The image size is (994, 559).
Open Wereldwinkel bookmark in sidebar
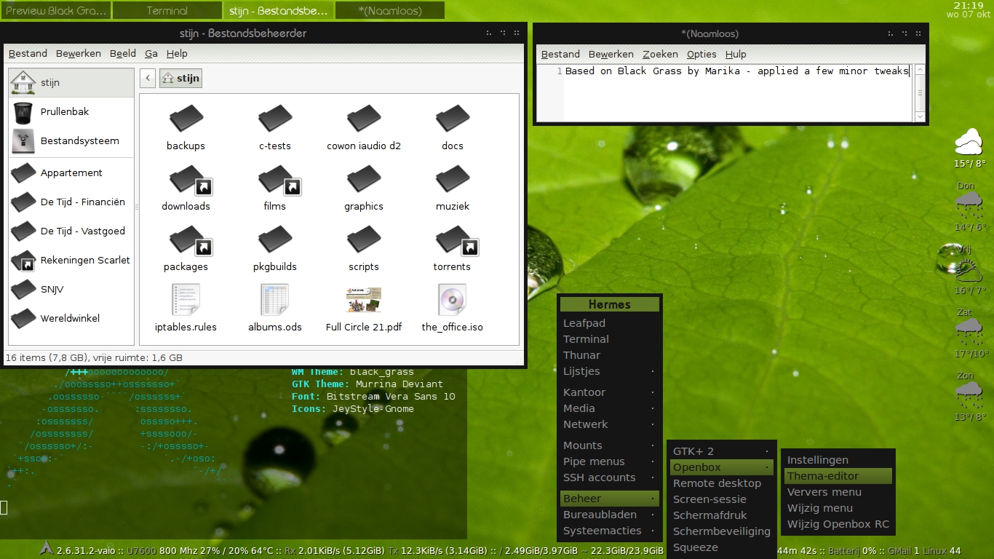(x=71, y=319)
